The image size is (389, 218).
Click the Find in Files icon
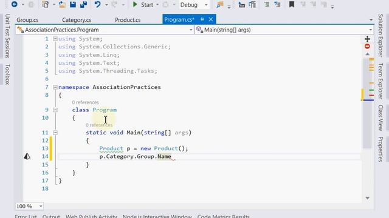[x=220, y=4]
